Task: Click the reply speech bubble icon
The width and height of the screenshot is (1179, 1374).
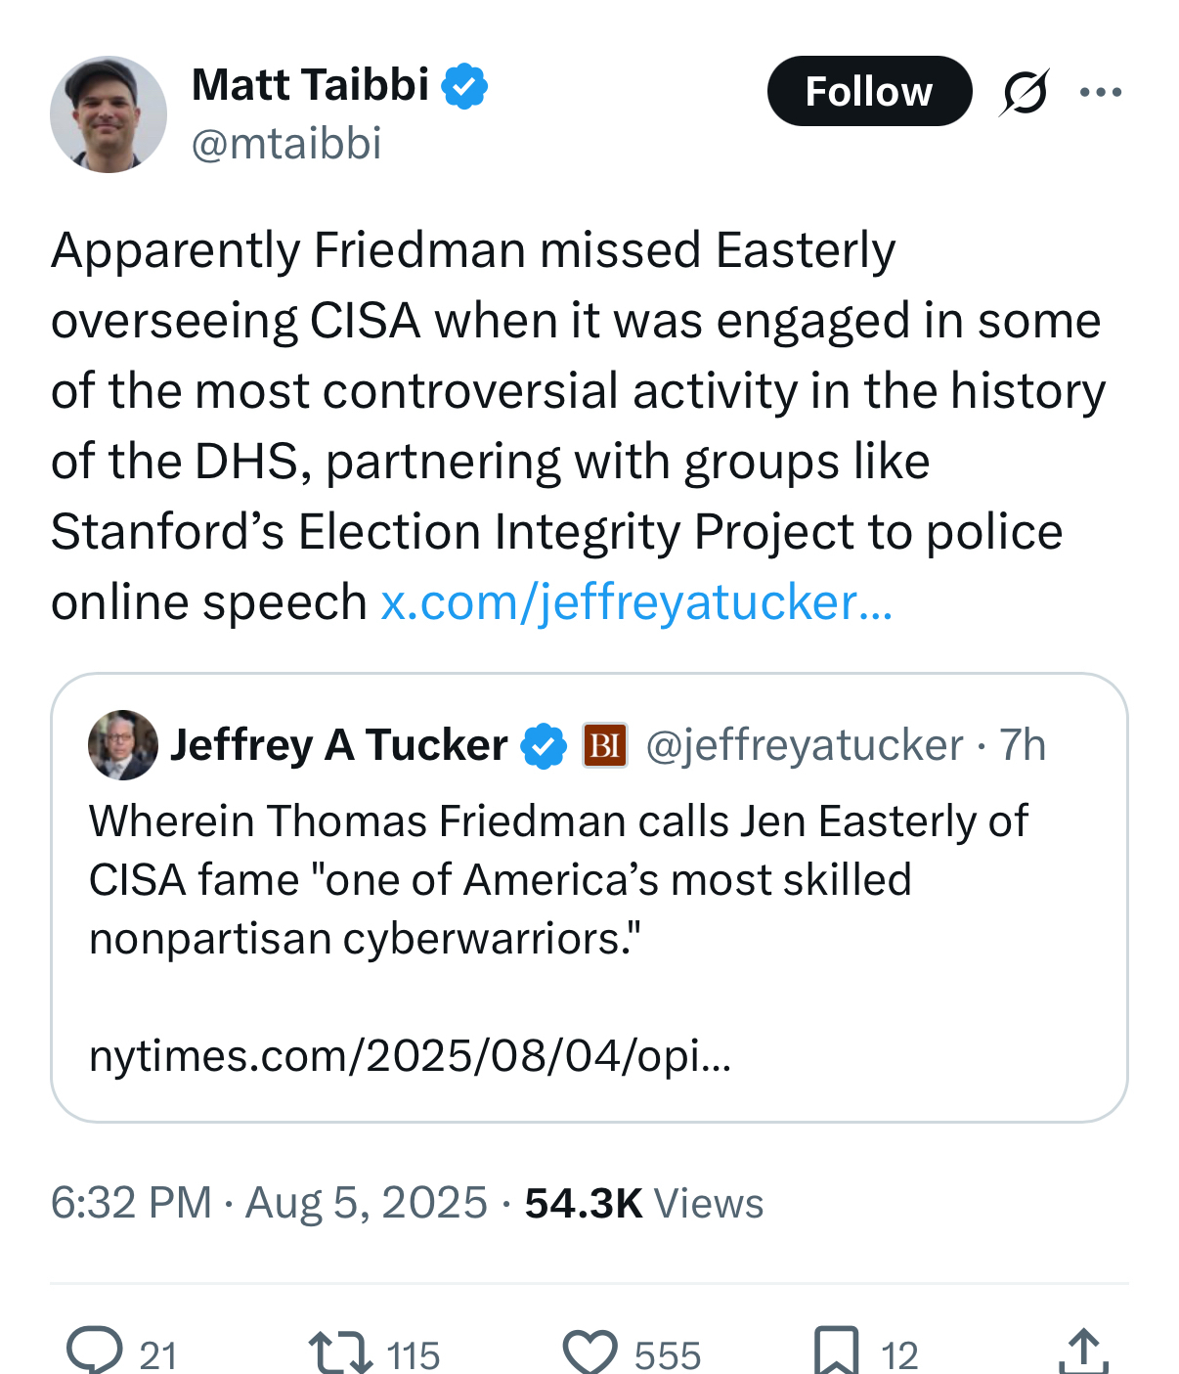Action: tap(95, 1352)
